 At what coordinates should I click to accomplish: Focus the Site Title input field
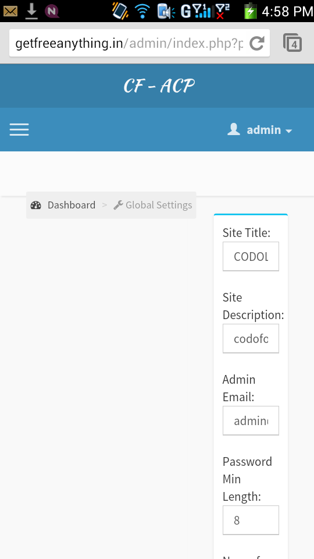coord(251,256)
